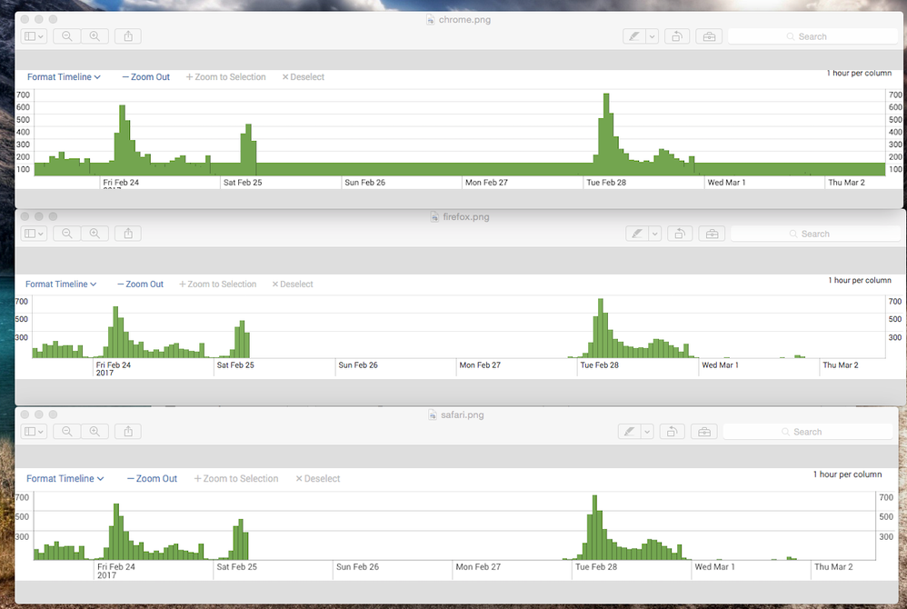Zoom out in the firefox.png window toolbar
Image resolution: width=907 pixels, height=609 pixels.
point(67,234)
